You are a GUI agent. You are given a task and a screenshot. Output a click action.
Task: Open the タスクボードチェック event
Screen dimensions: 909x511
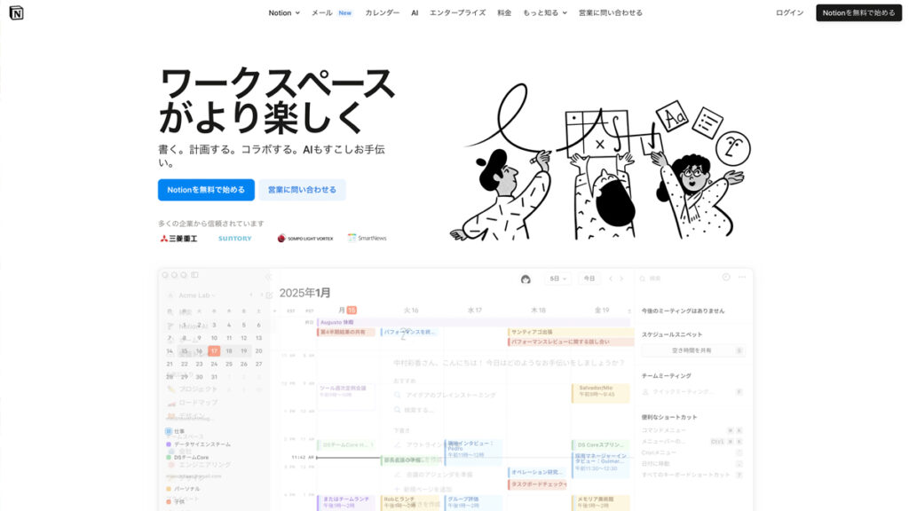coord(537,484)
